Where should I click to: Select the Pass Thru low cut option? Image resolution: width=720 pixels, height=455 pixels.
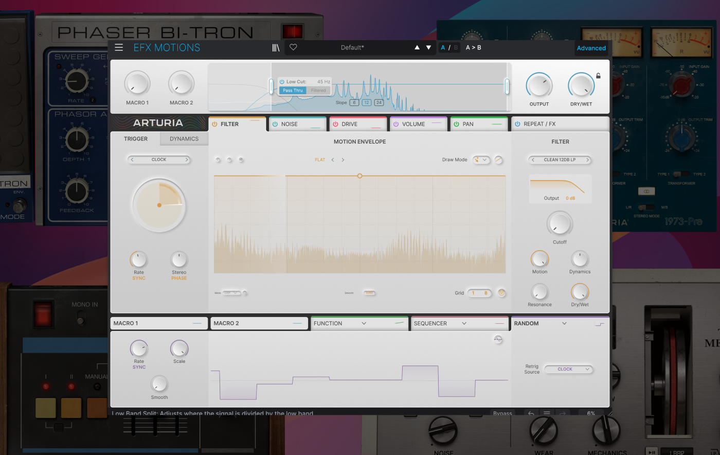(293, 90)
